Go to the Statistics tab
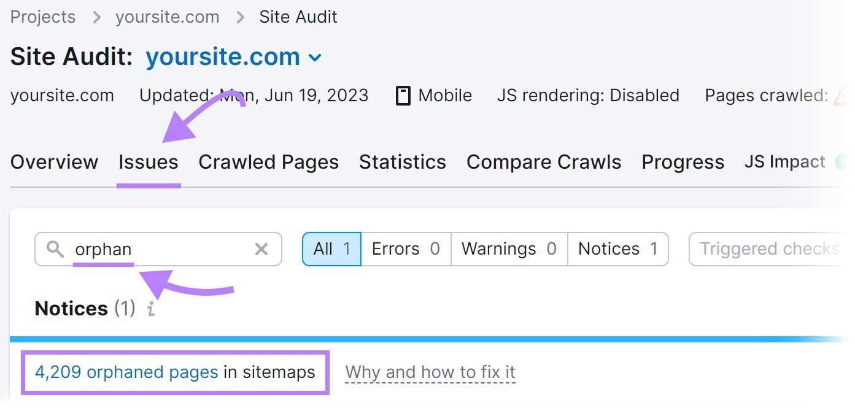 tap(402, 162)
